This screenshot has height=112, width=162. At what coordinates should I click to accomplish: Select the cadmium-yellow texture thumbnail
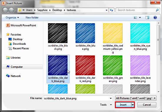pos(113,33)
